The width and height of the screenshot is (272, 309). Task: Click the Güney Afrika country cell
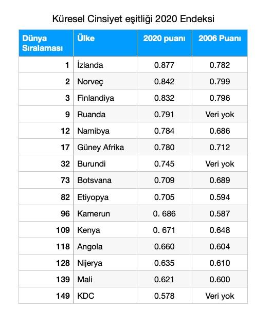[x=105, y=147]
